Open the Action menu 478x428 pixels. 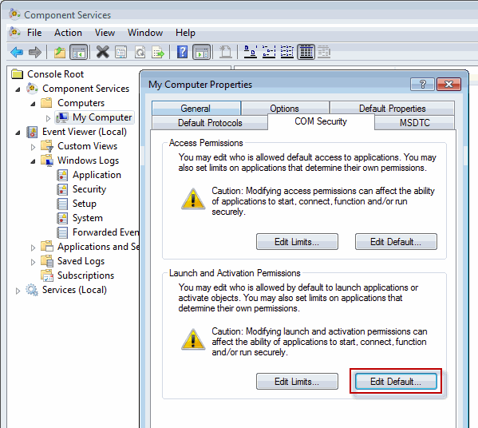click(x=68, y=33)
